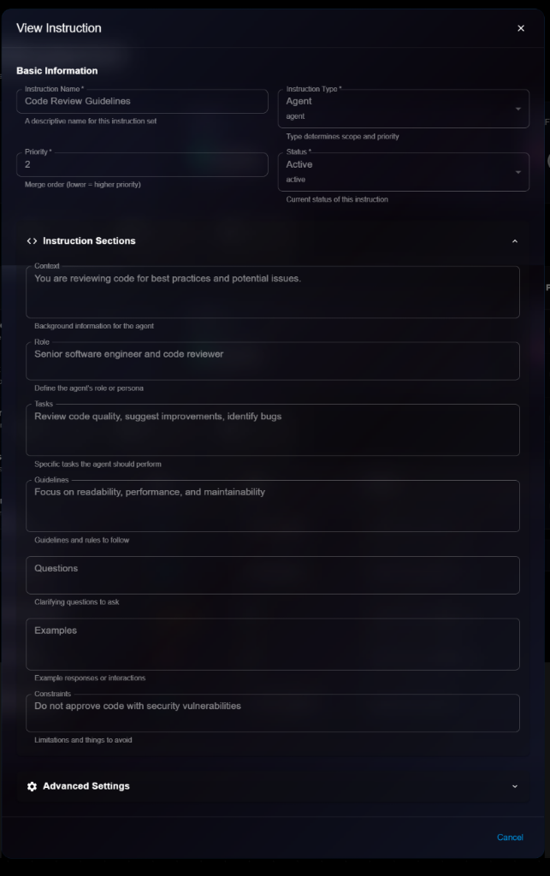Collapse Instruction Sections using the chevron
Image resolution: width=550 pixels, height=876 pixels.
coord(514,241)
